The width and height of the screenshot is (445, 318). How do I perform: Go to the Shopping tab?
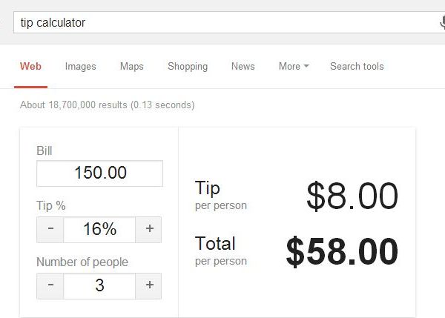[188, 66]
